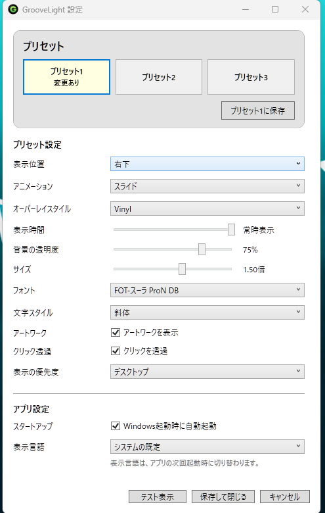Image resolution: width=325 pixels, height=513 pixels.
Task: Click the GrooveLight app icon in title bar
Action: pos(13,9)
